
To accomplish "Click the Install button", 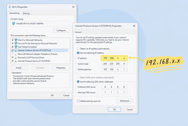I will tap(19, 68).
